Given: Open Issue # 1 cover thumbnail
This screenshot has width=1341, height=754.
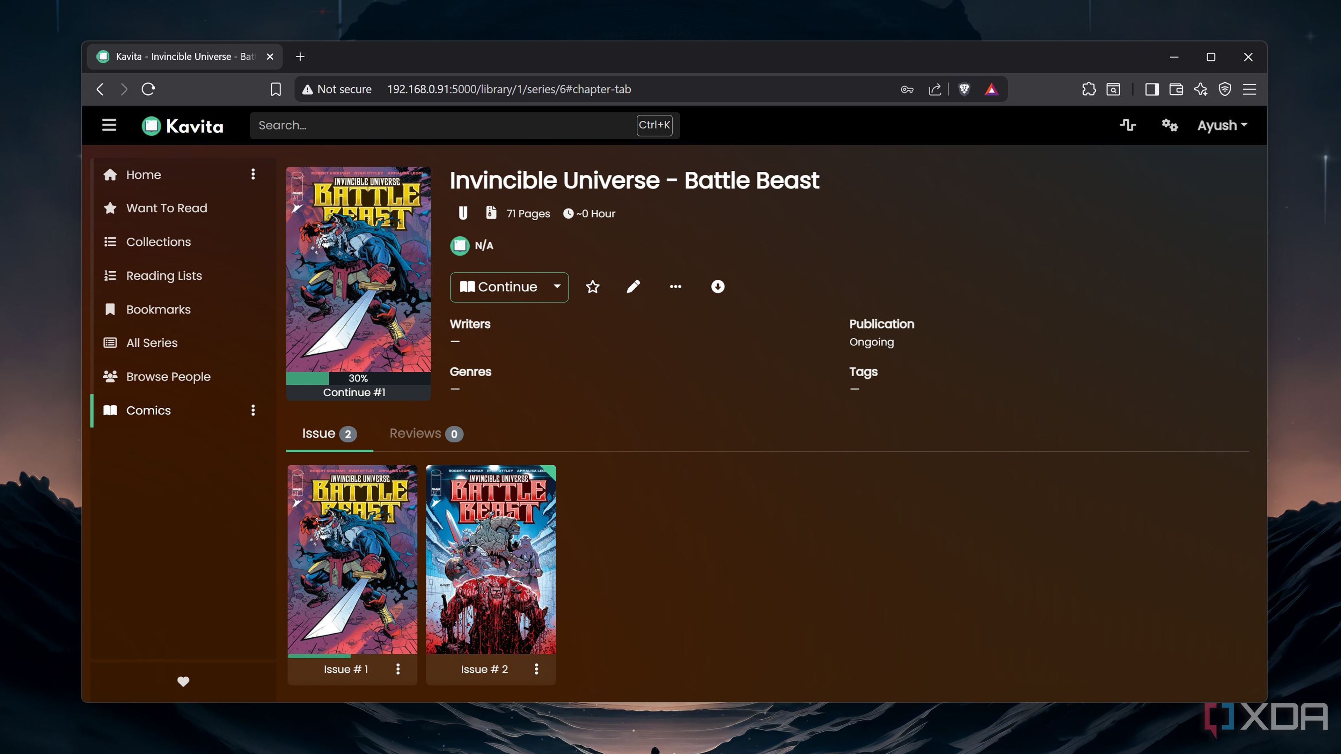Looking at the screenshot, I should point(352,559).
